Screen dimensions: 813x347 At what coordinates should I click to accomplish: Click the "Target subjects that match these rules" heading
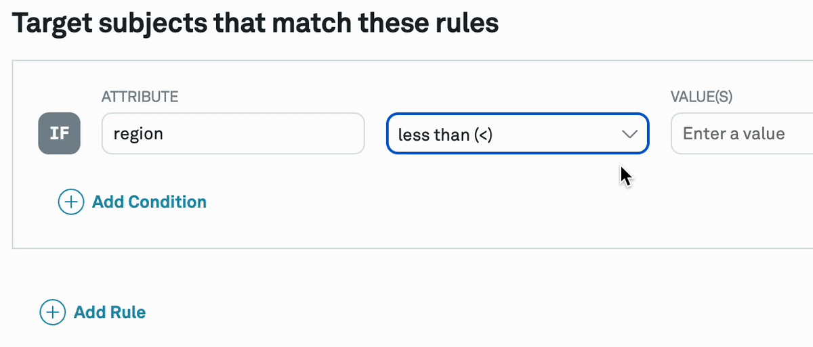[255, 24]
